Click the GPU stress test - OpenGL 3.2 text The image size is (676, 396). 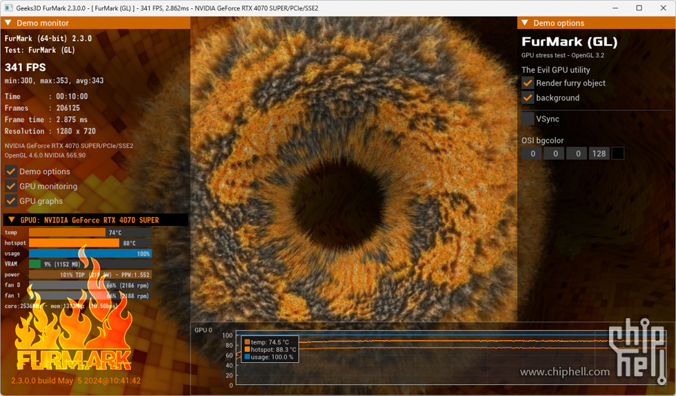point(563,55)
